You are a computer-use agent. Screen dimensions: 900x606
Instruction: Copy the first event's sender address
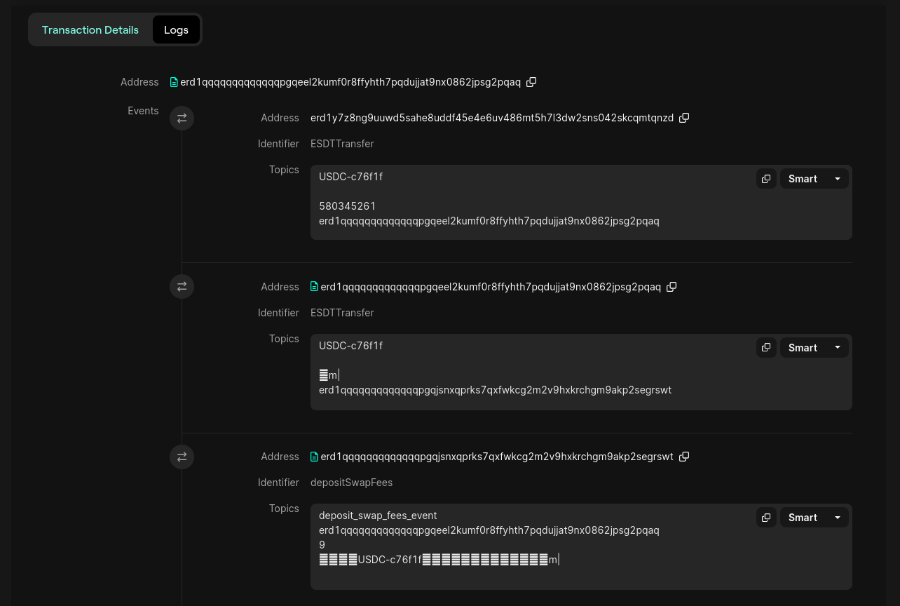684,118
